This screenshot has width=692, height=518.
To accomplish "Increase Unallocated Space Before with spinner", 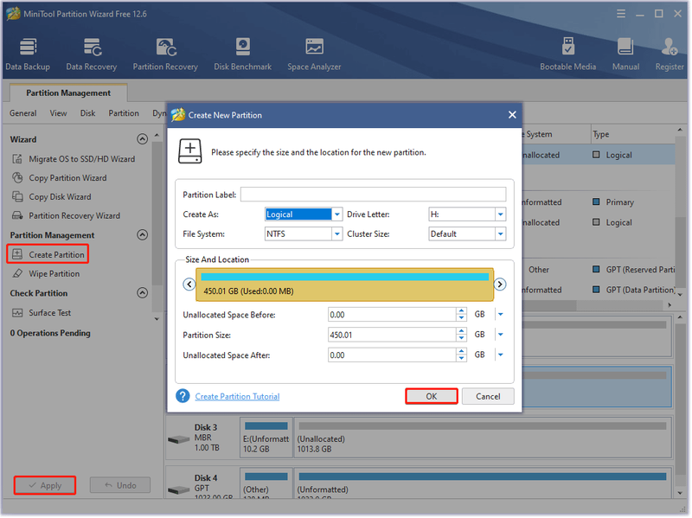I will click(x=462, y=311).
